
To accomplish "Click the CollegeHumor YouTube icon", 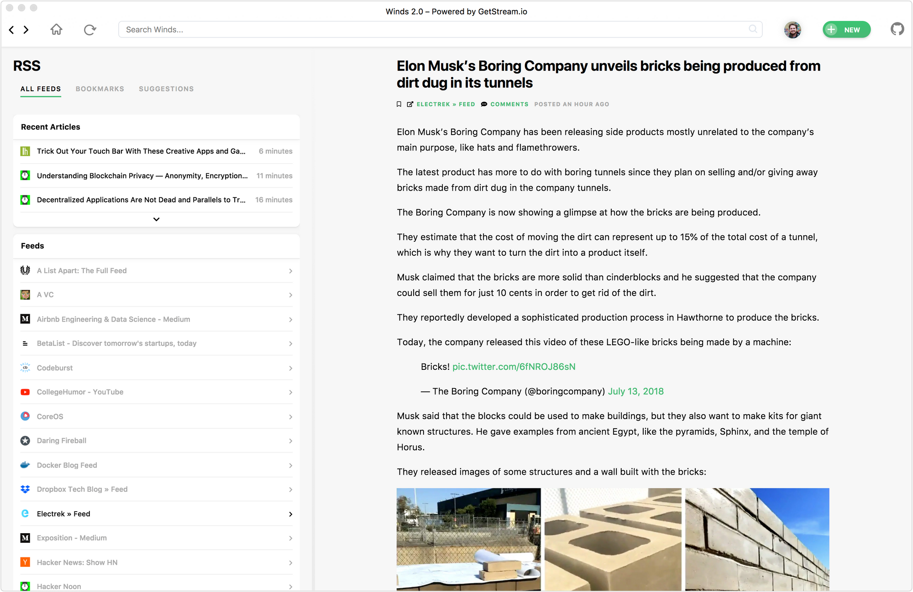I will [x=25, y=392].
